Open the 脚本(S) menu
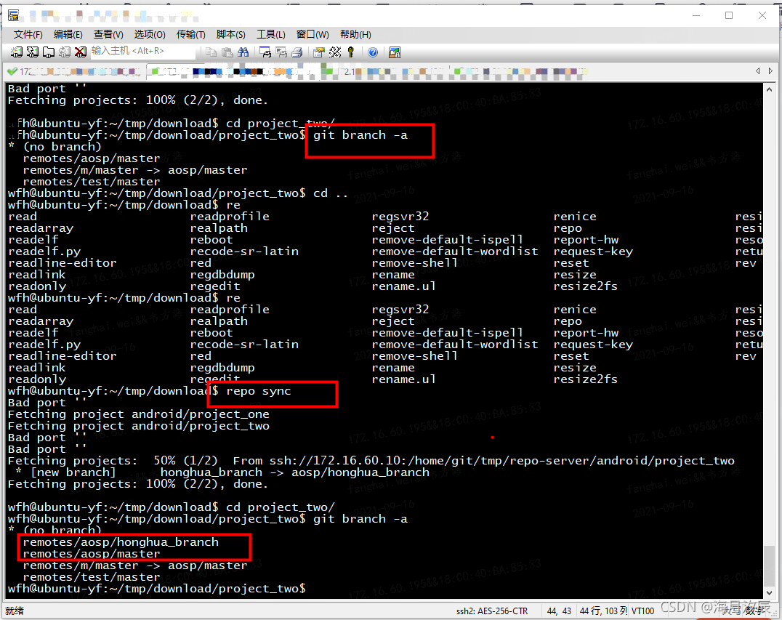 231,34
